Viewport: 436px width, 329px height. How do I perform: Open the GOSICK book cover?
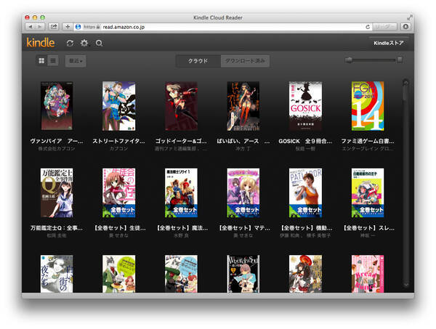click(305, 105)
